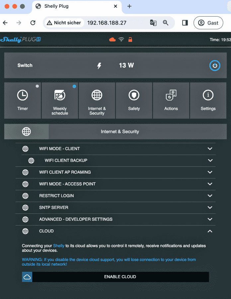
Task: Click the Gast profile button in Chrome
Action: 208,23
